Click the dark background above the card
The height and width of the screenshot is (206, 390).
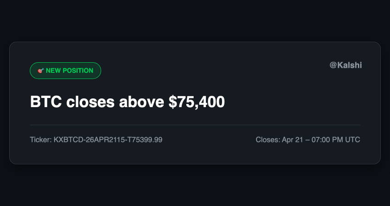click(x=195, y=21)
